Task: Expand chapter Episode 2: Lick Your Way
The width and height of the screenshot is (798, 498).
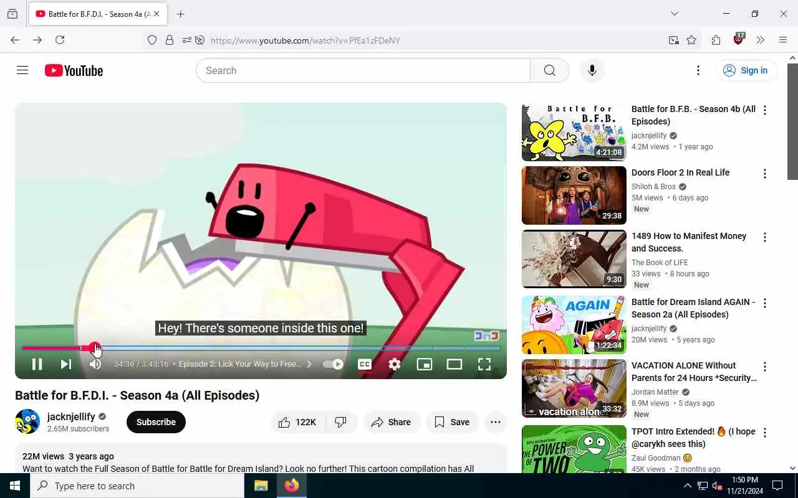Action: [246, 364]
